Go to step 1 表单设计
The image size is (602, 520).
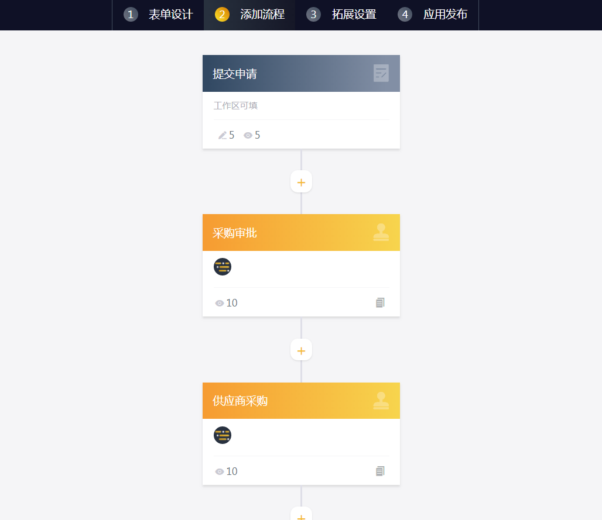tap(158, 15)
